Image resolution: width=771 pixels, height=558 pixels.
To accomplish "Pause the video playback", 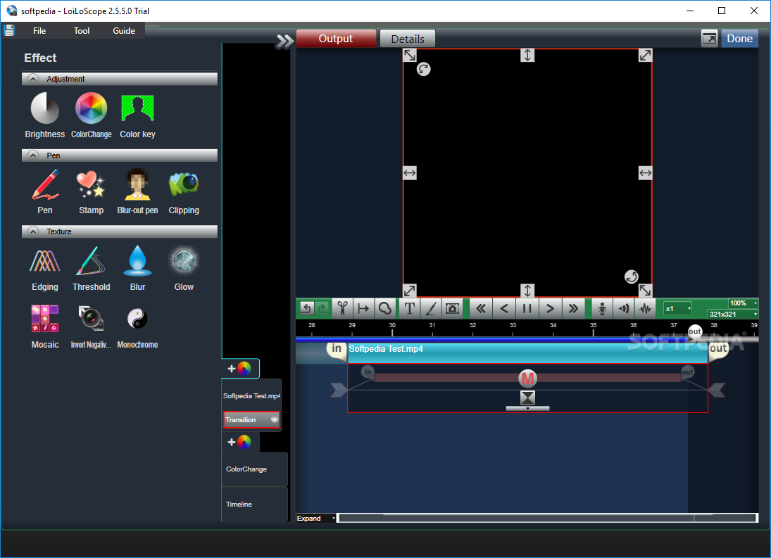I will [527, 308].
